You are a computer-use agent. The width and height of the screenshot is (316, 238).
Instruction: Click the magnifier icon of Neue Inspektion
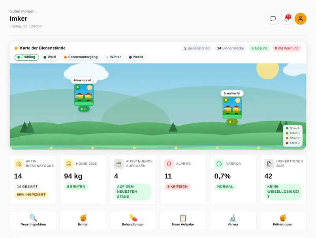33,218
